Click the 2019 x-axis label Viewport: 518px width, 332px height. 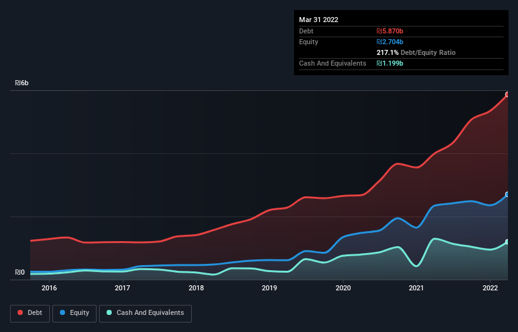(x=269, y=288)
